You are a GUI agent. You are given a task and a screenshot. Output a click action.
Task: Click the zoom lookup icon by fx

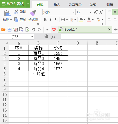click(x=46, y=37)
